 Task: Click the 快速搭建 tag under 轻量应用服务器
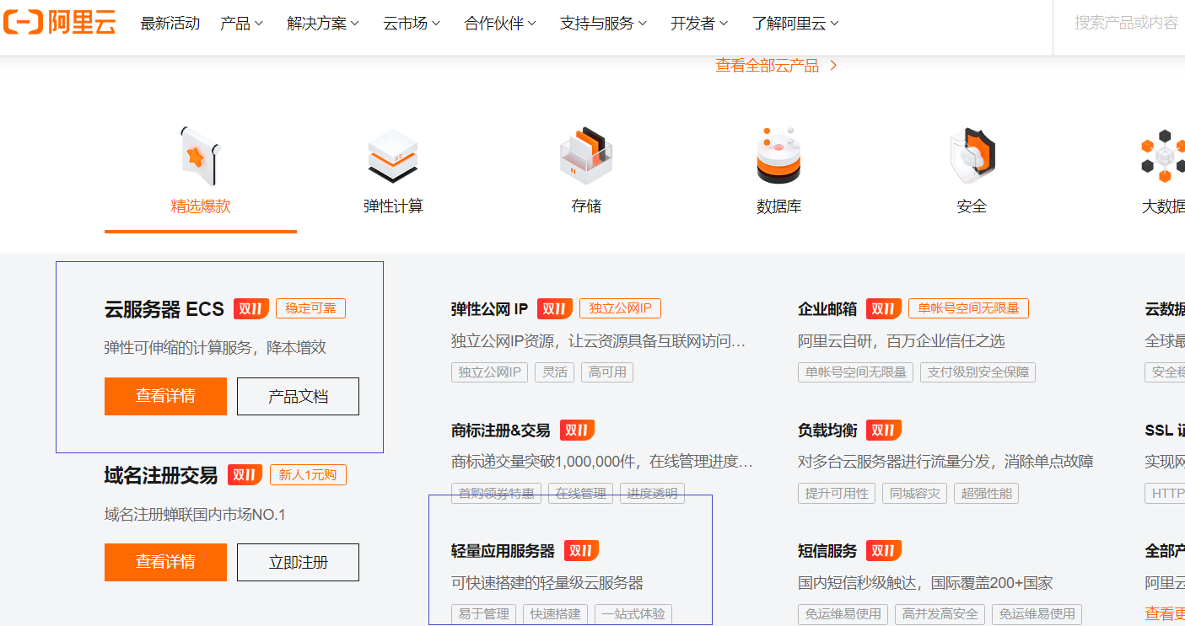(x=554, y=614)
